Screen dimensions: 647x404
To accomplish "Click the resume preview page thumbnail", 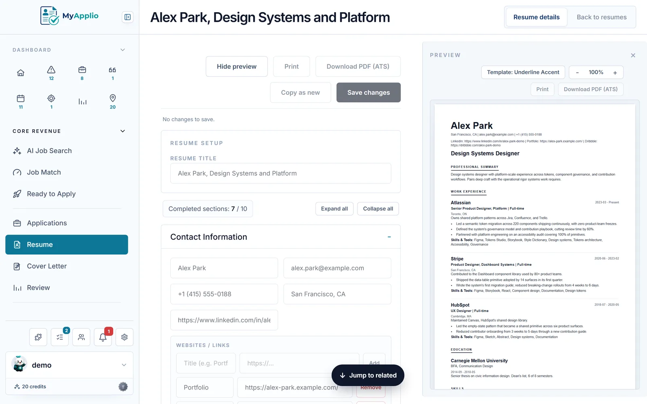I will 535,246.
